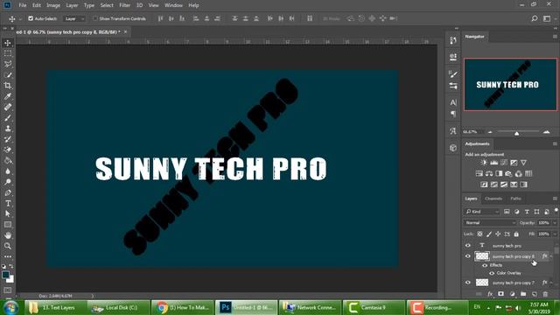Select the Lasso tool
This screenshot has width=560, height=315.
(x=8, y=64)
